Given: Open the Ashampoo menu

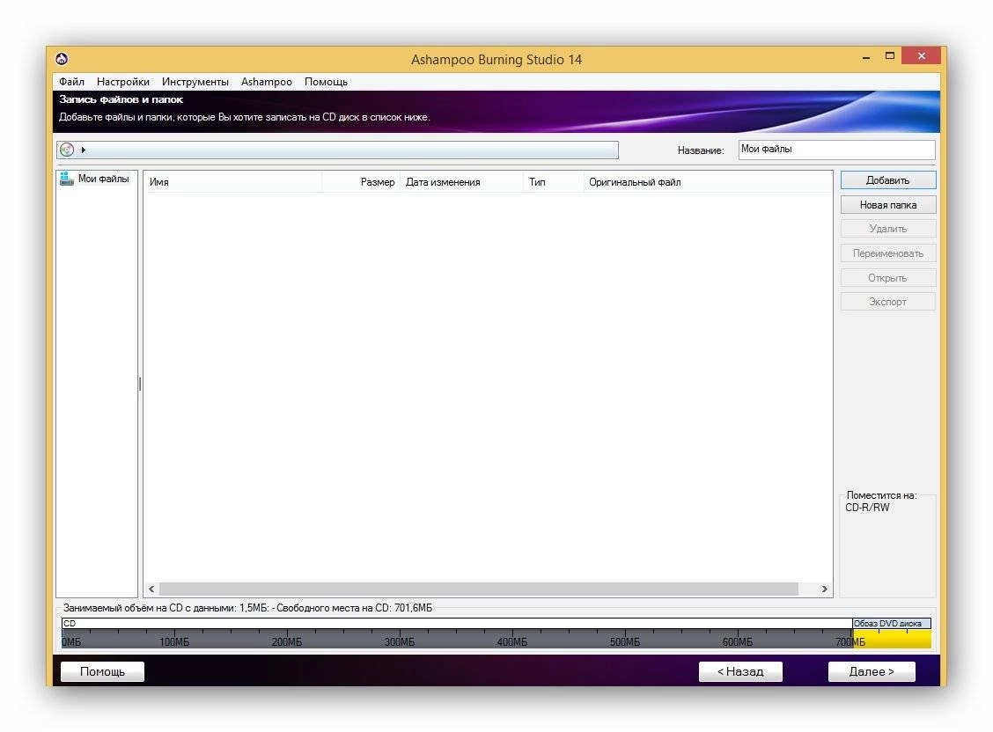Looking at the screenshot, I should click(x=267, y=82).
